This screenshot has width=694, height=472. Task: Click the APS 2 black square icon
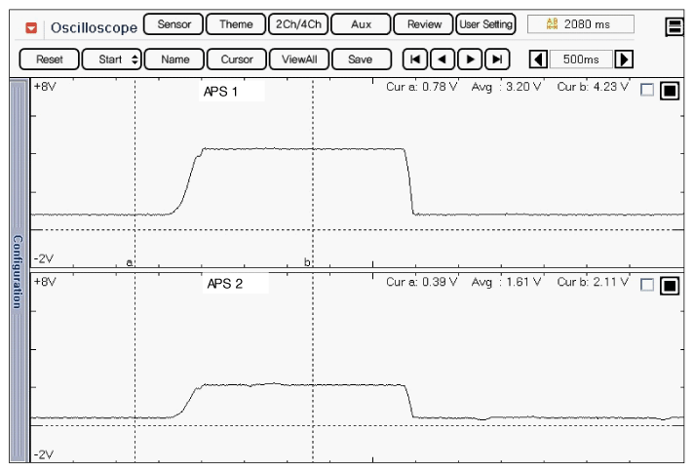click(x=670, y=286)
